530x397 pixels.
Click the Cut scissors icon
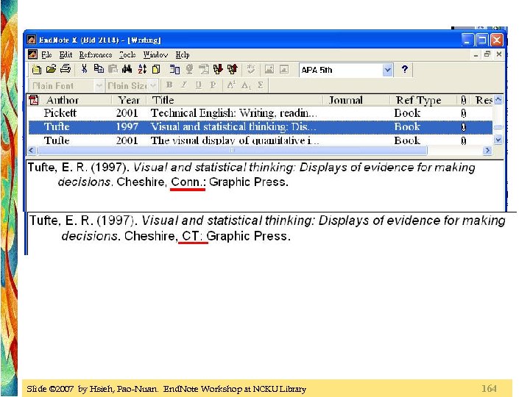point(84,69)
